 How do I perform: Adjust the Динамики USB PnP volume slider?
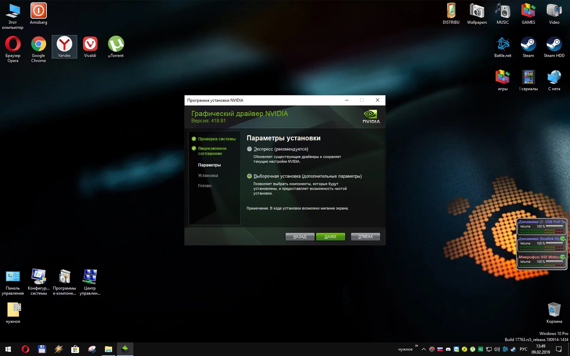(x=554, y=226)
